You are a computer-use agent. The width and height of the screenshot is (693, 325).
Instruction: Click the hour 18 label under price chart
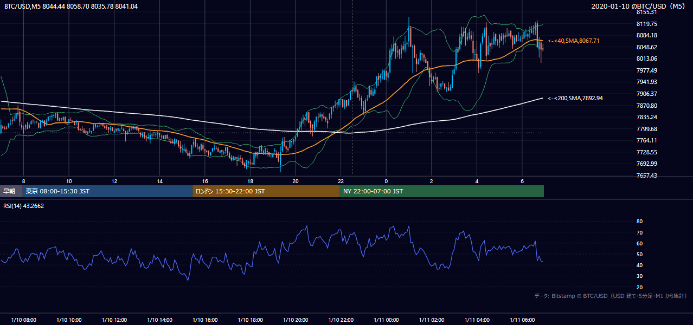pos(250,181)
